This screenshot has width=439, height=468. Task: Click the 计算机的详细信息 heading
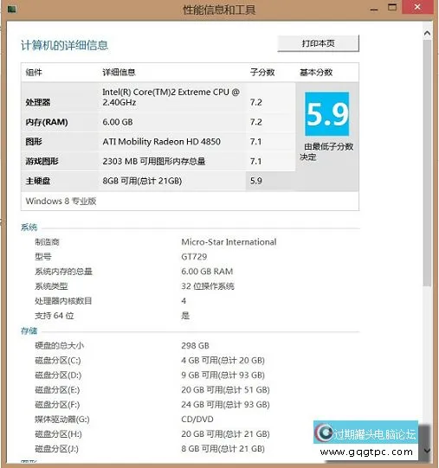click(x=64, y=45)
